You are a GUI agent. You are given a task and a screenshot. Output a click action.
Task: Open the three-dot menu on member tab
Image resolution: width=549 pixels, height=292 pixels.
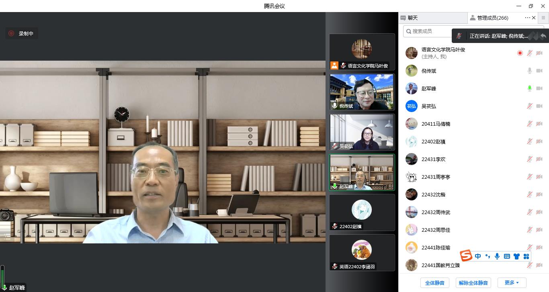(x=527, y=18)
